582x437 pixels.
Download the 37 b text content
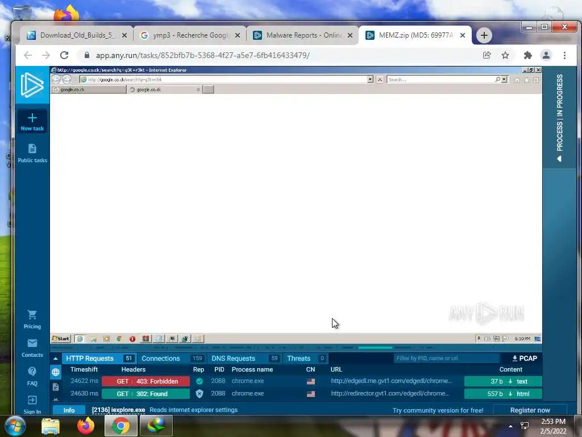coord(504,381)
